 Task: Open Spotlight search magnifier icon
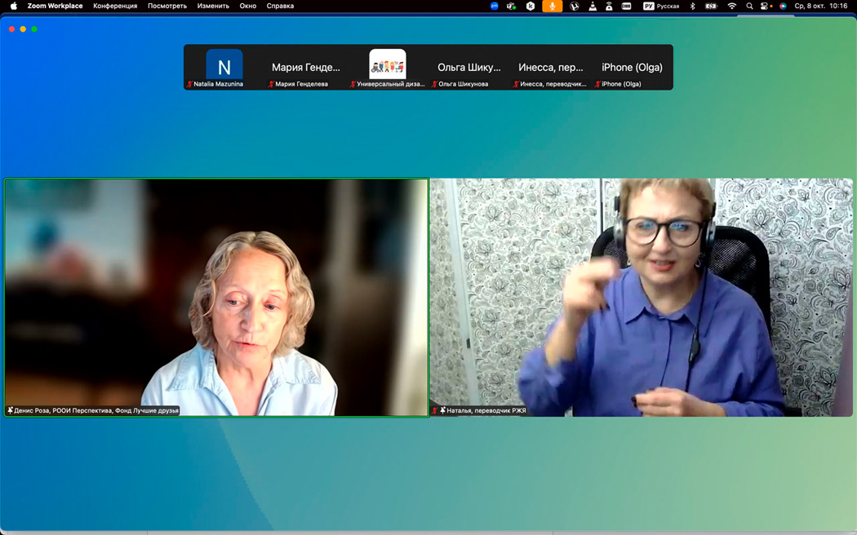[x=749, y=6]
